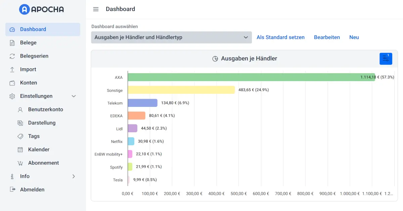Select Dashboard in the sidebar

33,29
